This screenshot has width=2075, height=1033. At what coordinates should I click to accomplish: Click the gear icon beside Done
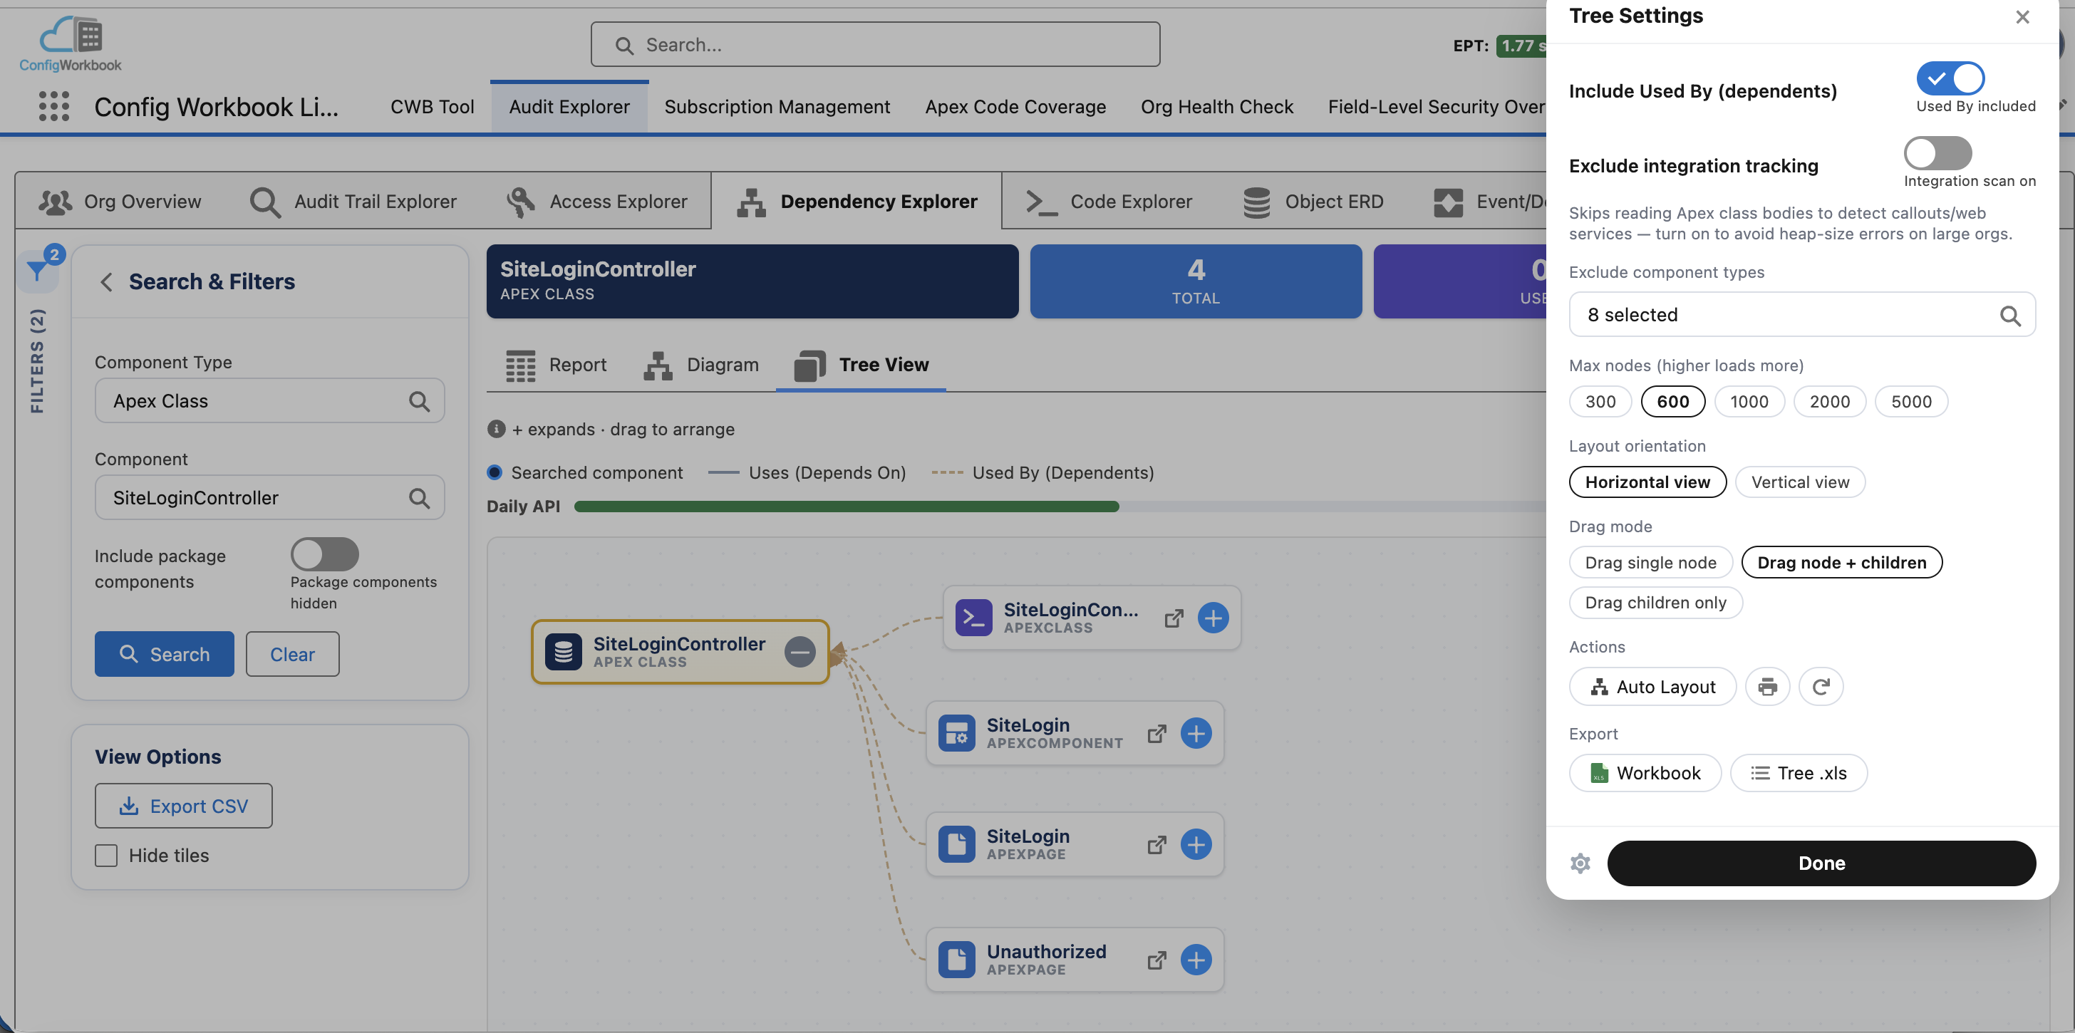(1580, 863)
